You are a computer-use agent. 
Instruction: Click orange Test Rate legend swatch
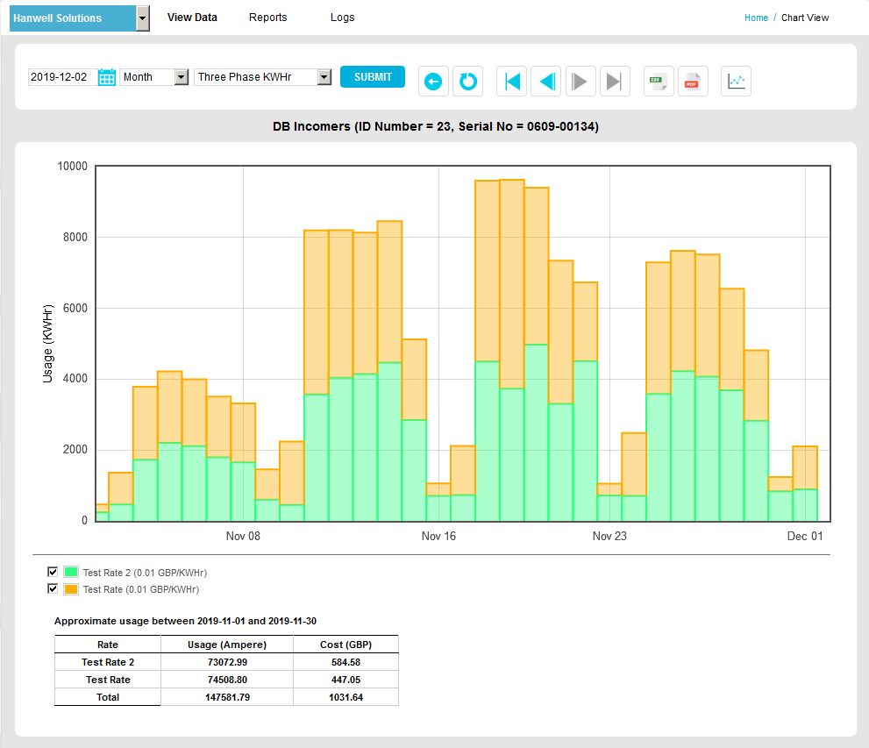(71, 589)
